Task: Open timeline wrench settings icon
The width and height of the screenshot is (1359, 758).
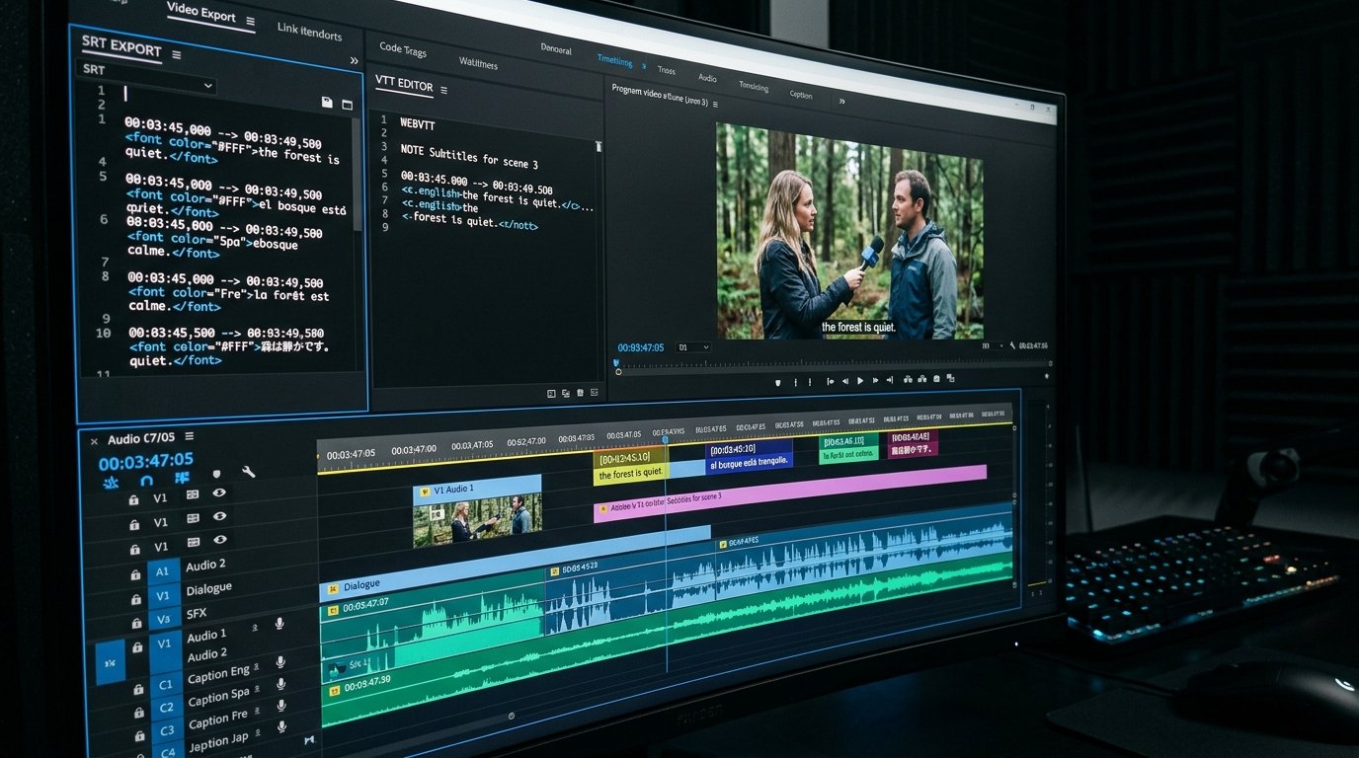Action: [249, 472]
